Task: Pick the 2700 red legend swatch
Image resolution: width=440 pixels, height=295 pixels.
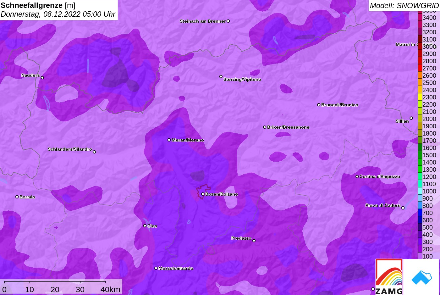Action: click(x=420, y=68)
